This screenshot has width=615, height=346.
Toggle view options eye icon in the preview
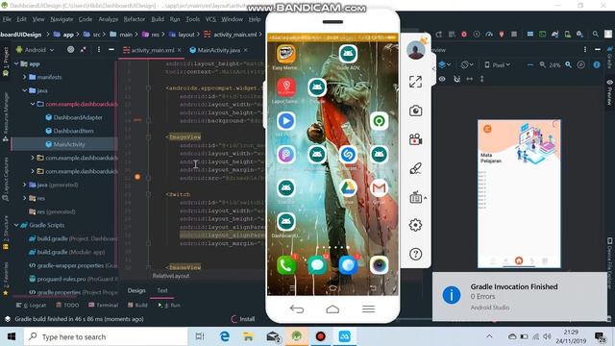pos(442,79)
